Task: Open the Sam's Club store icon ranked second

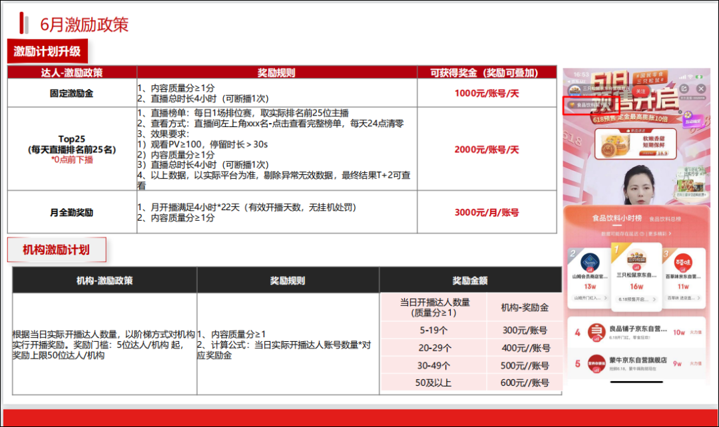Action: [590, 261]
